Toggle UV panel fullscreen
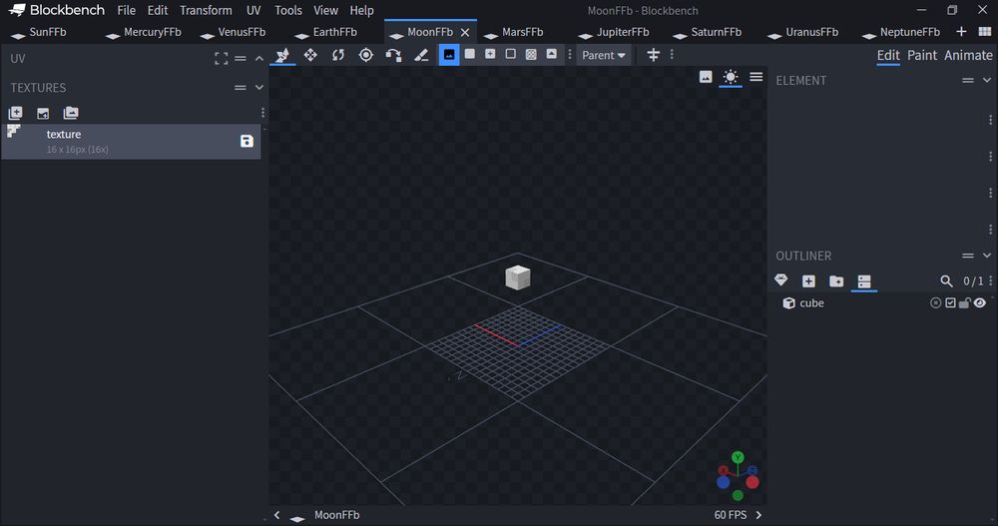This screenshot has width=998, height=526. pos(221,59)
